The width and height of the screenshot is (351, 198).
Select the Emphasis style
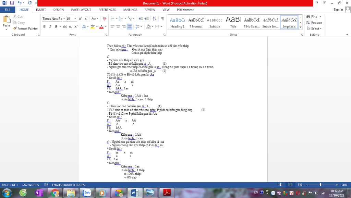pos(289,23)
